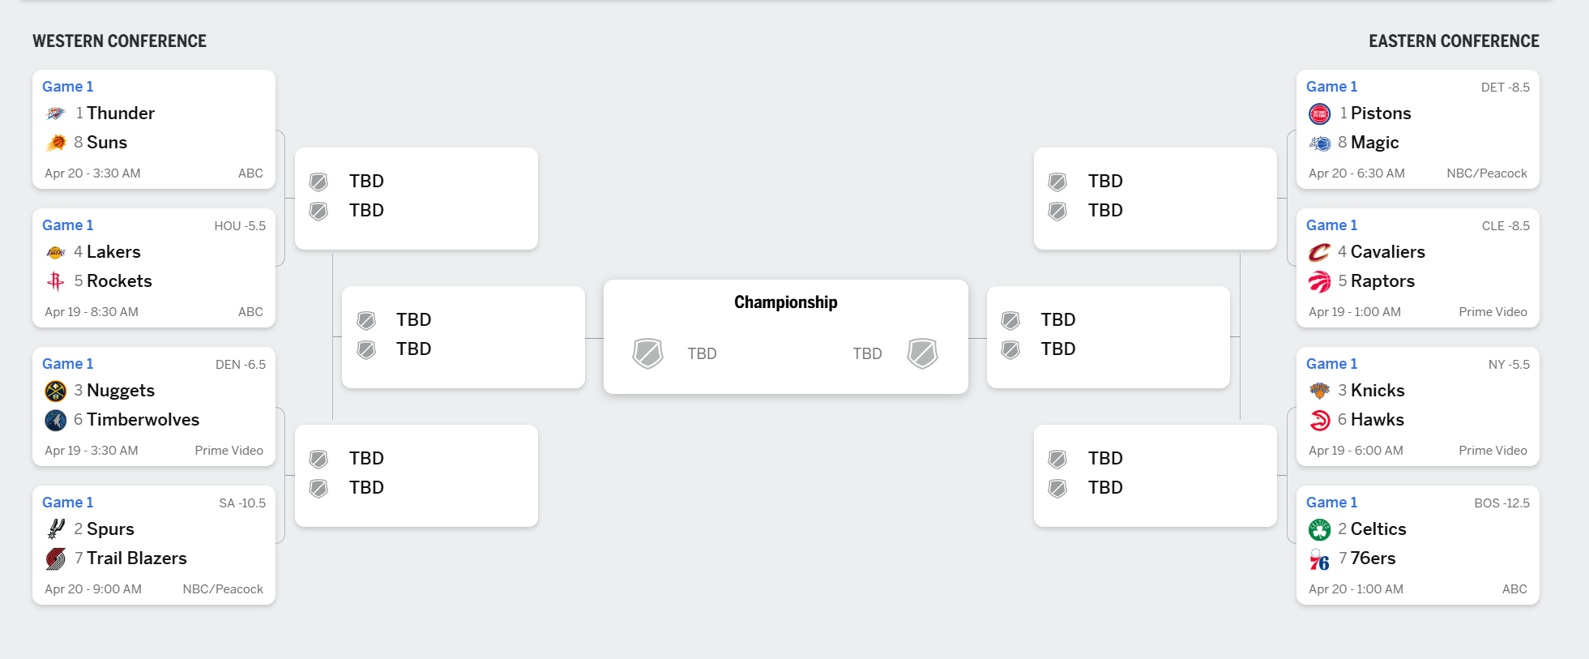Viewport: 1589px width, 659px height.
Task: Click the Suns team logo
Action: pos(56,143)
